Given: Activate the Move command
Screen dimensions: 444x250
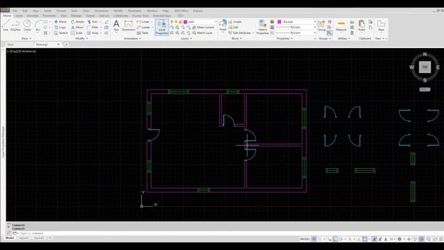Looking at the screenshot, I should 60,22.
